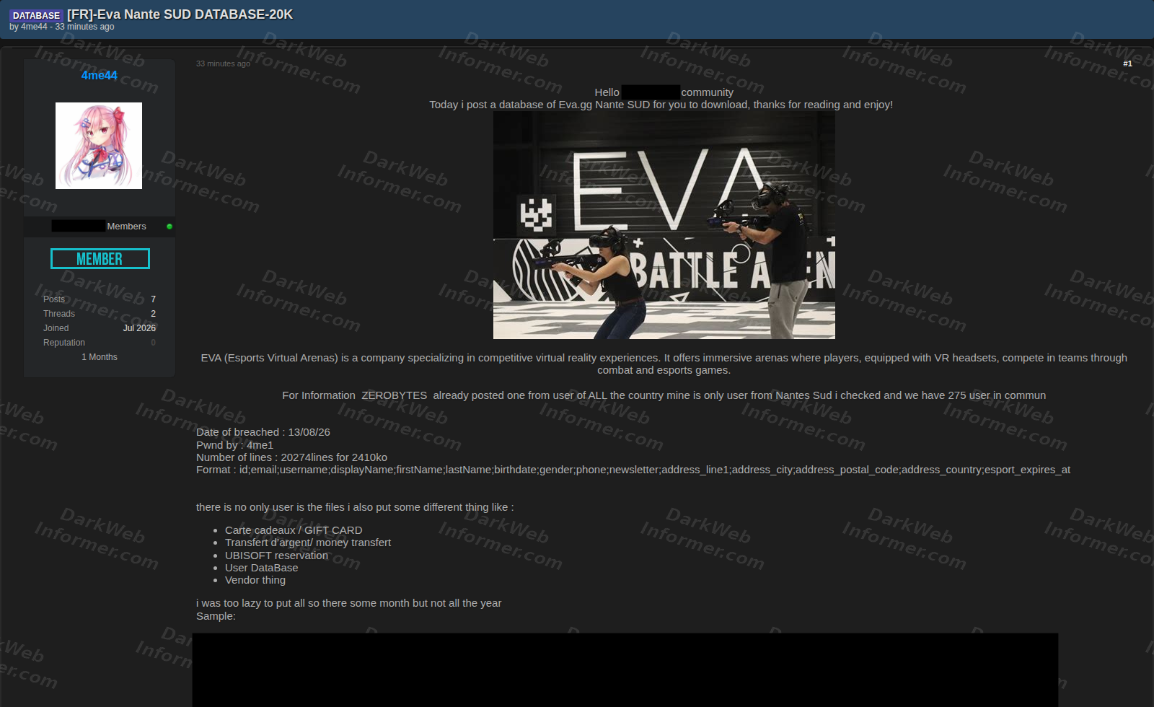This screenshot has width=1154, height=707.
Task: Click the DATABASE tag badge in the header
Action: pyautogui.click(x=36, y=15)
